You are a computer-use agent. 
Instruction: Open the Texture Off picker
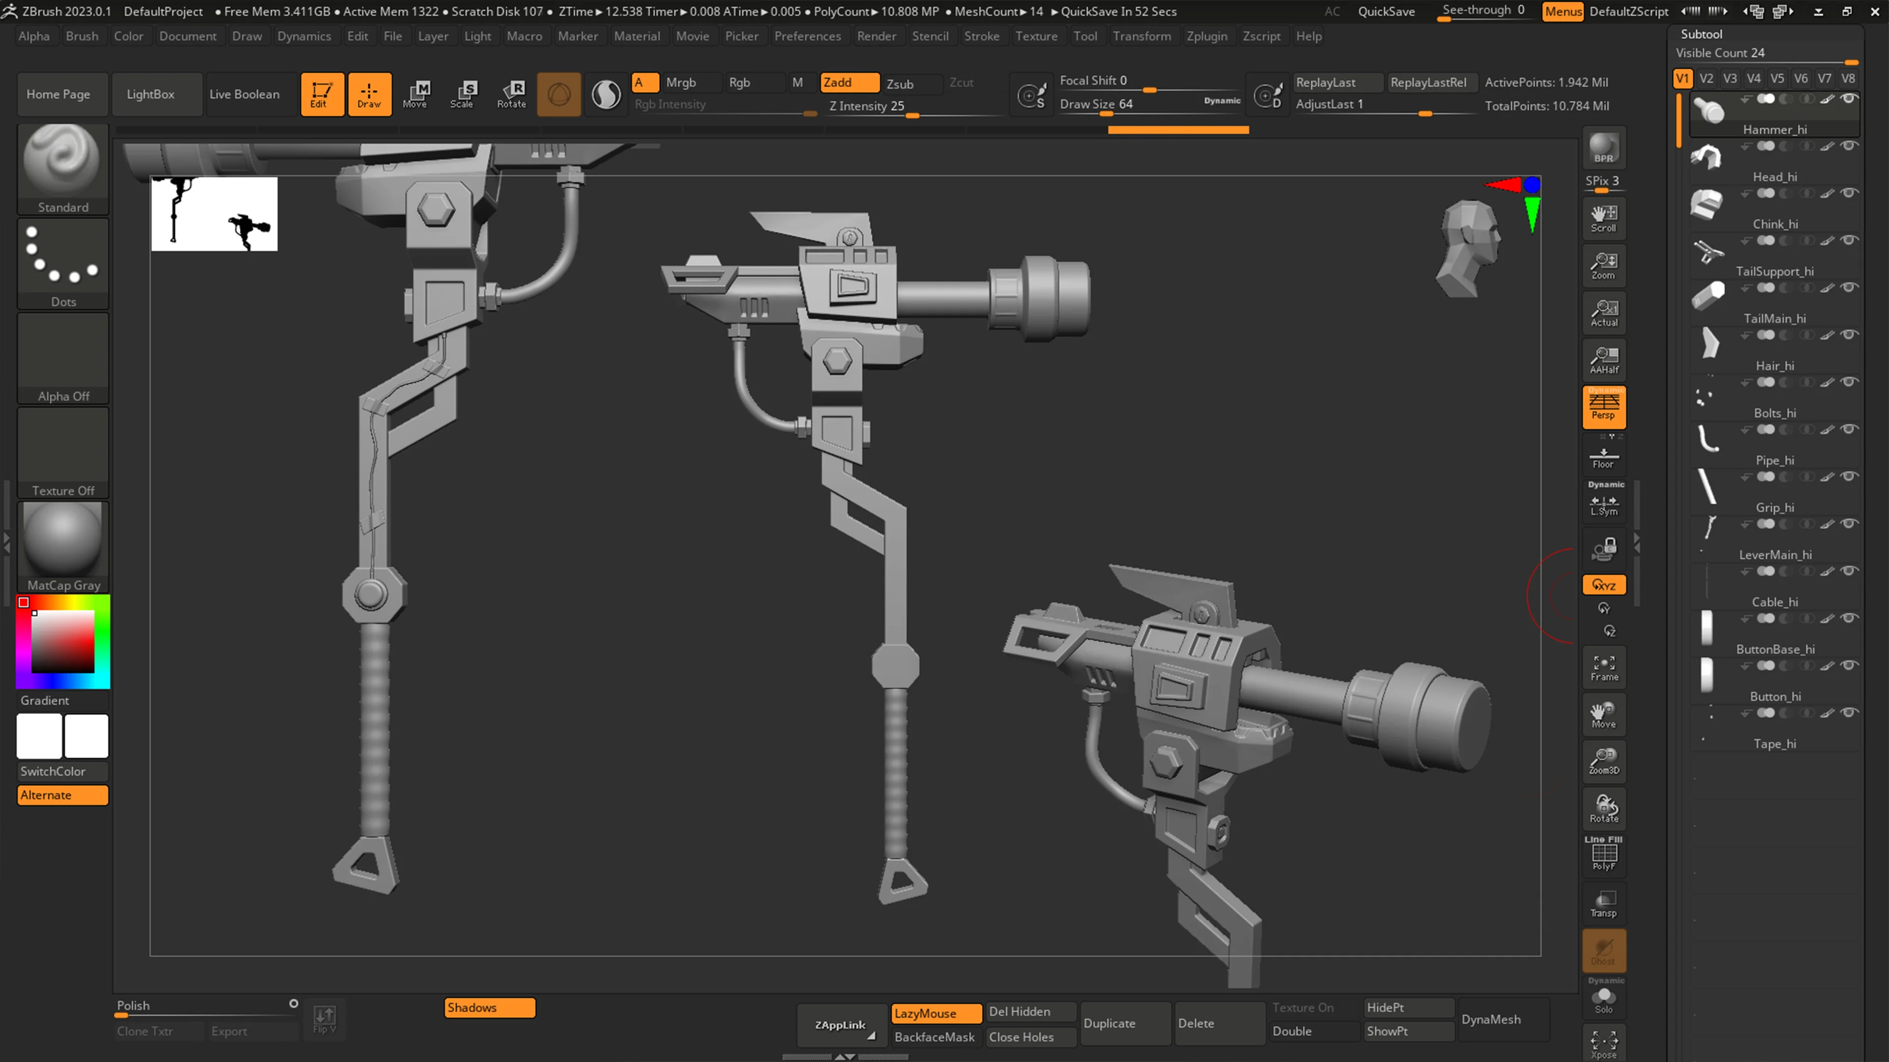pos(63,453)
